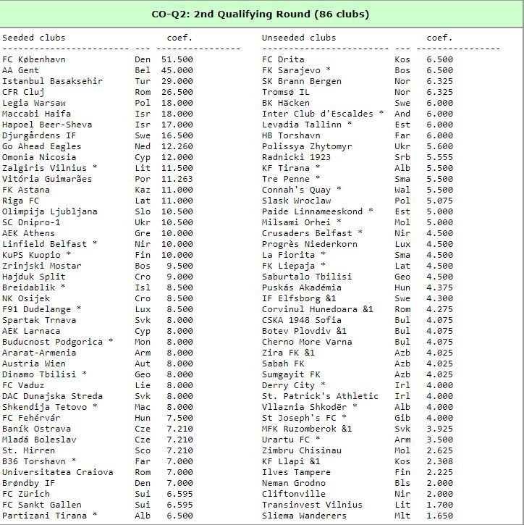Click Spartak Trnava entry
The width and height of the screenshot is (524, 525).
[39, 320]
